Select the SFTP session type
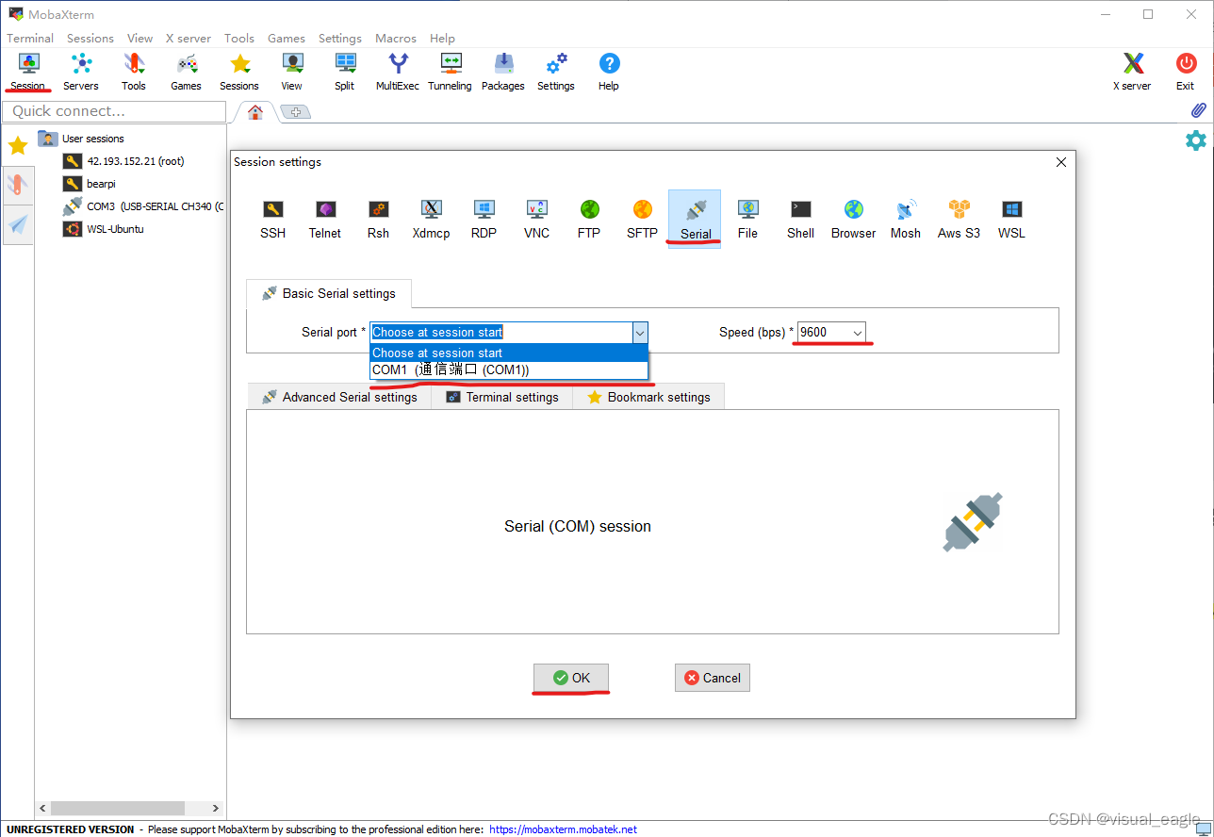This screenshot has width=1214, height=837. coord(643,220)
